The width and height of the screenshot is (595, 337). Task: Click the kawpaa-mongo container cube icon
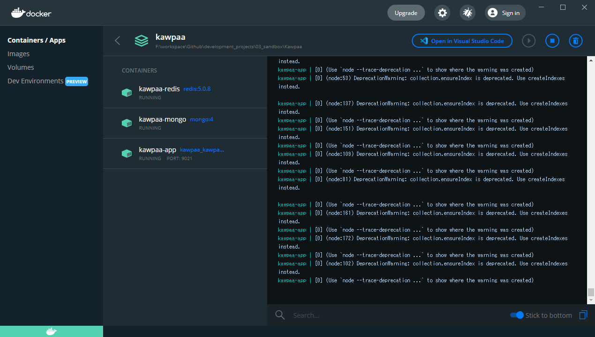[x=126, y=123]
